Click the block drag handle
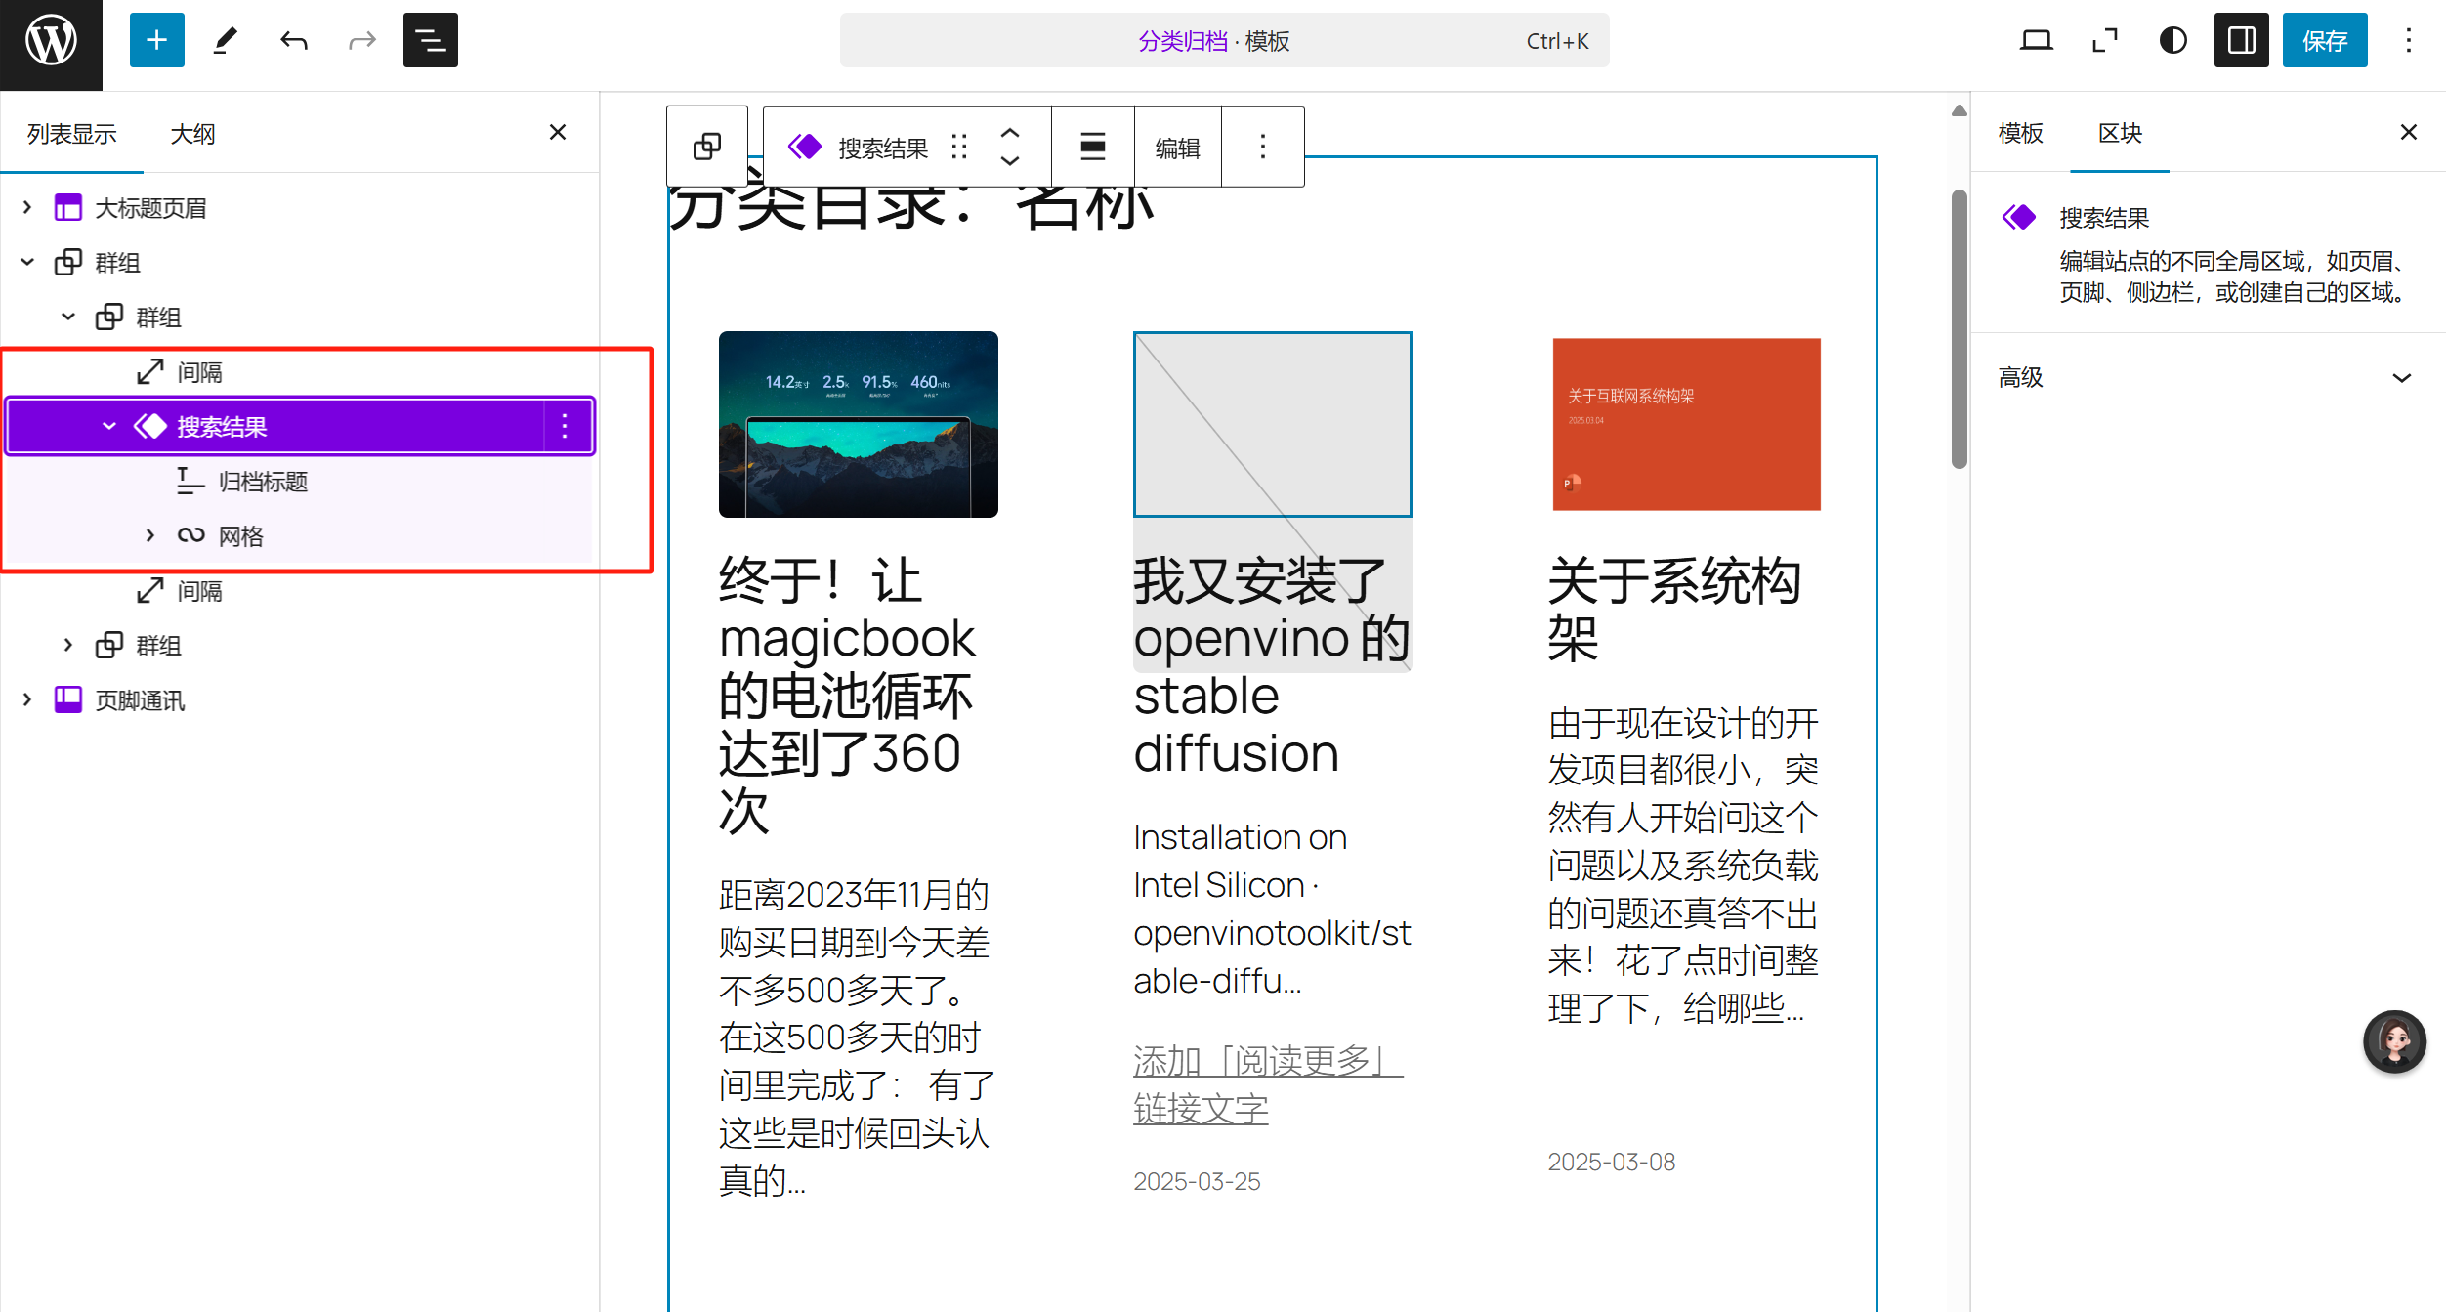 click(x=959, y=147)
